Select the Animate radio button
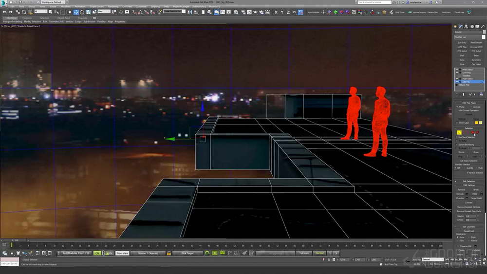The height and width of the screenshot is (274, 487). [x=471, y=107]
